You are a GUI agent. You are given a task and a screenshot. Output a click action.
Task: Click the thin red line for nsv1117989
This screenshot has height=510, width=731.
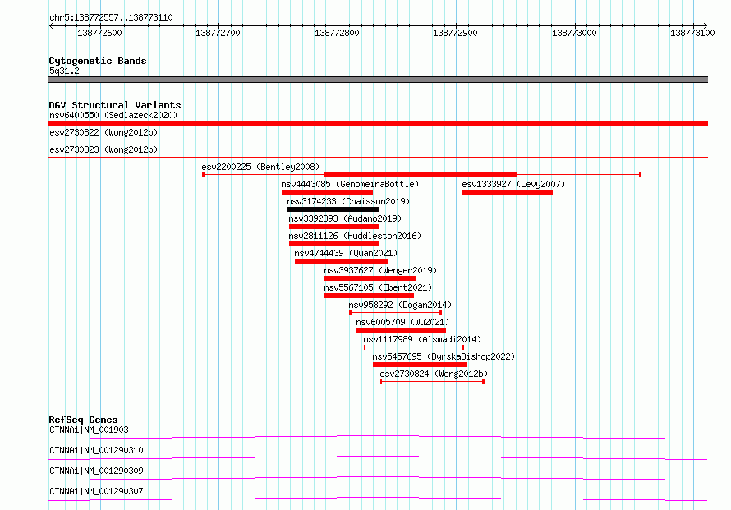(414, 347)
